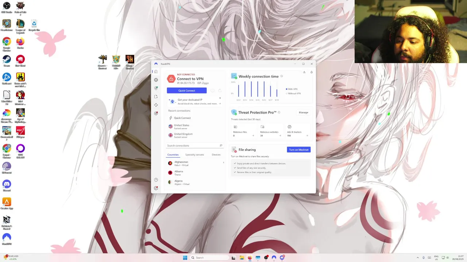Open Riot Client desktop shortcut
Screen dimensions: 467x262
tap(20, 61)
